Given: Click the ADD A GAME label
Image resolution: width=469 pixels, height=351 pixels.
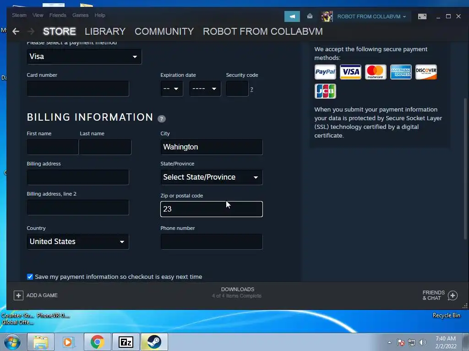Looking at the screenshot, I should point(42,295).
